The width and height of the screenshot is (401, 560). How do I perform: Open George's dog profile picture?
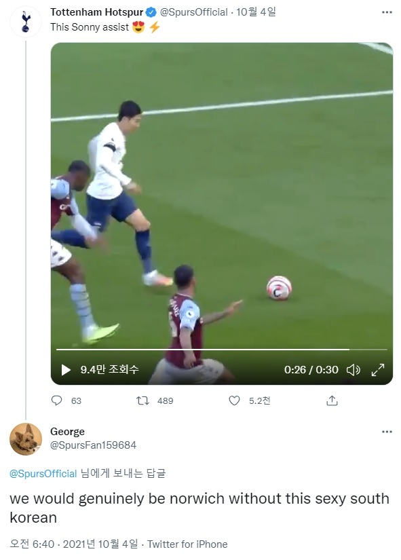(x=26, y=439)
